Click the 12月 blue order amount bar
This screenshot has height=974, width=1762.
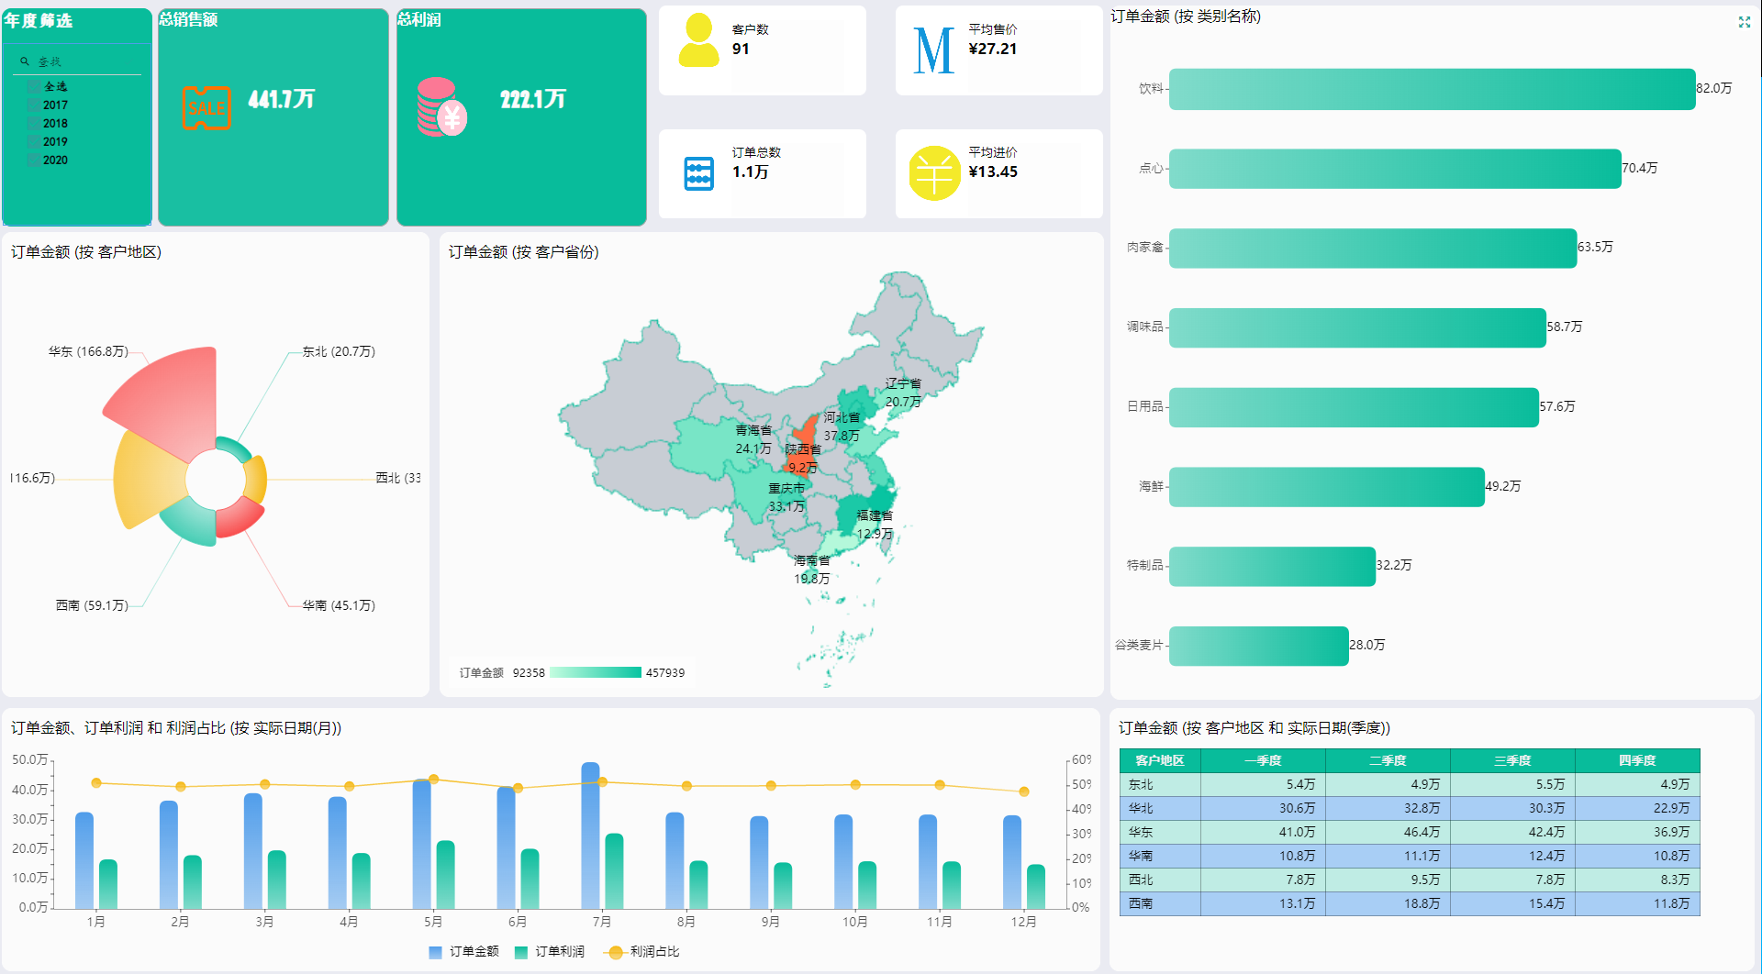(x=1012, y=862)
